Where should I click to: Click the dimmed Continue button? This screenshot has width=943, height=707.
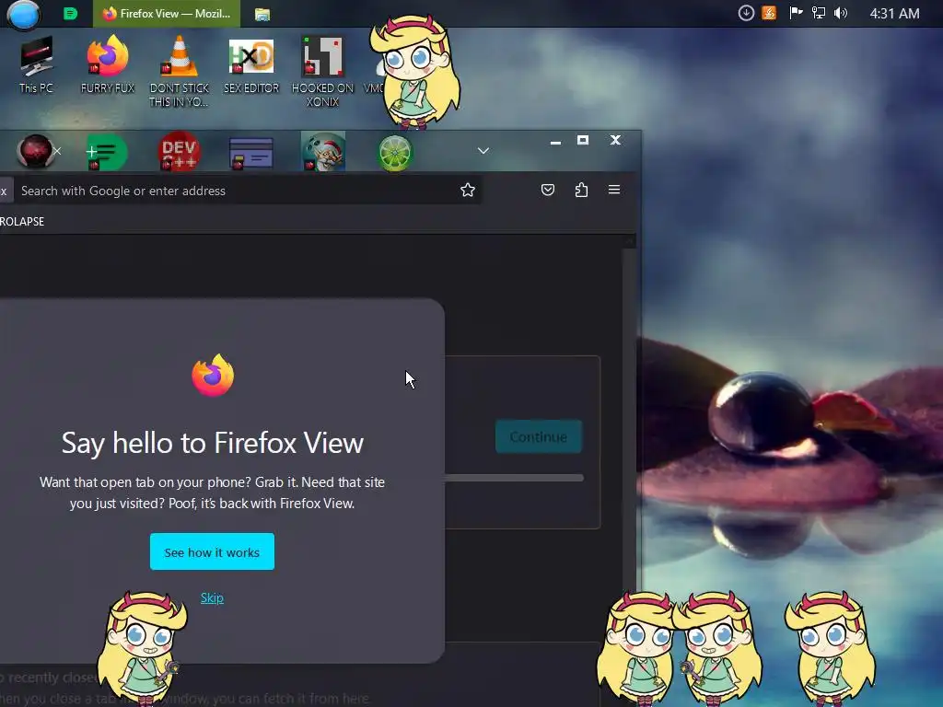(538, 436)
